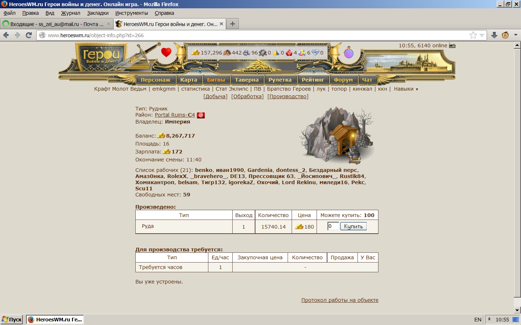This screenshot has height=325, width=521.
Task: Click the diamond resource icon in header
Action: tap(315, 53)
